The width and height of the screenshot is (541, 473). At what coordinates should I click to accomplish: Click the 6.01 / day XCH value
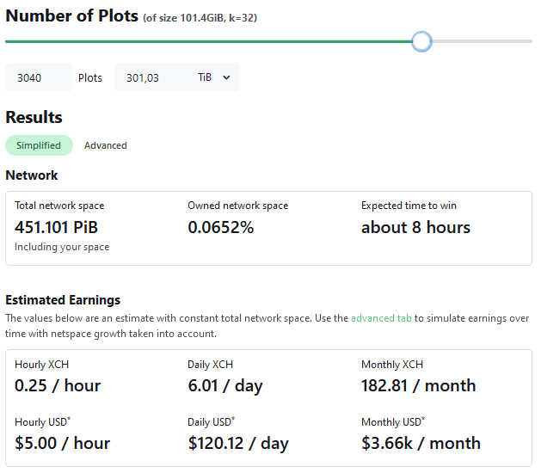pos(225,385)
